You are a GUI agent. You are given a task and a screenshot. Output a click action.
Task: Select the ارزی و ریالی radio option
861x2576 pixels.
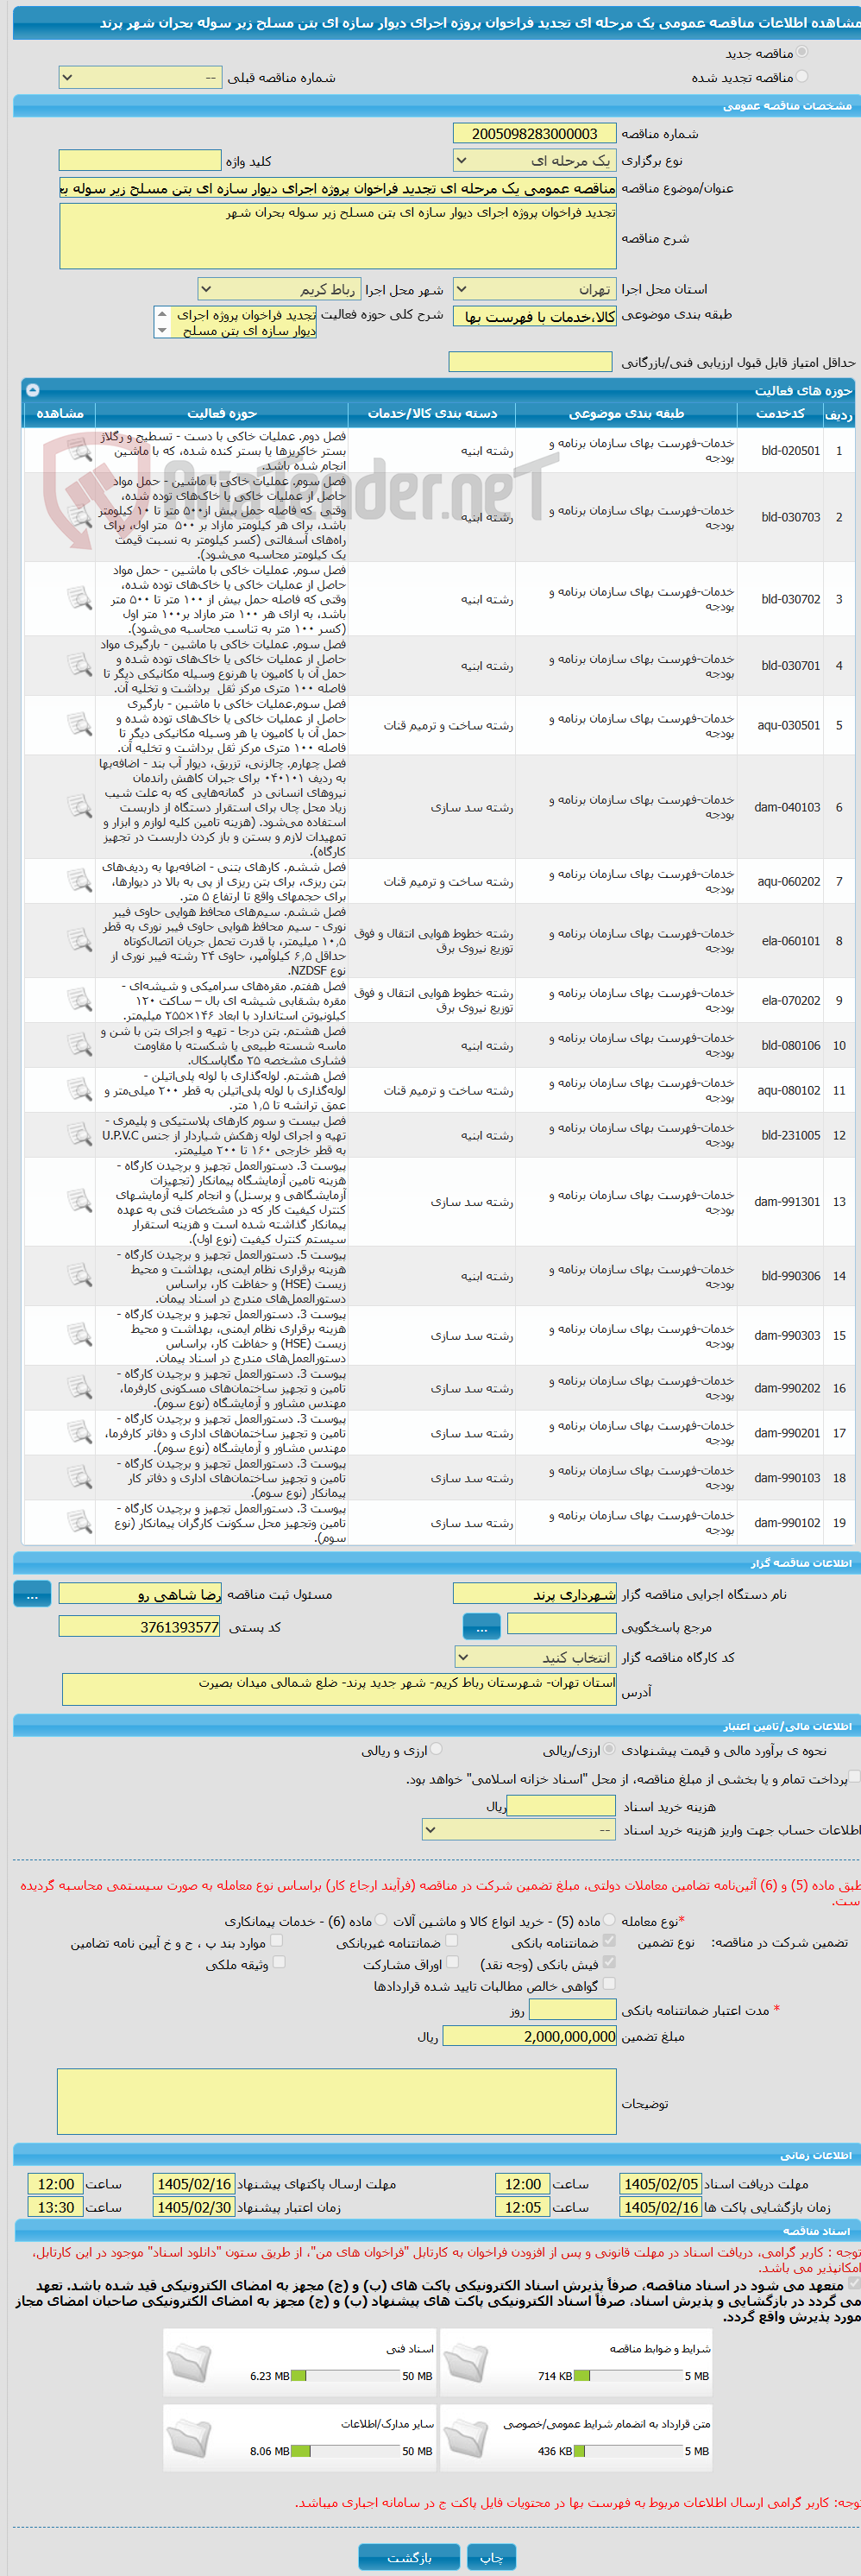(x=436, y=1749)
